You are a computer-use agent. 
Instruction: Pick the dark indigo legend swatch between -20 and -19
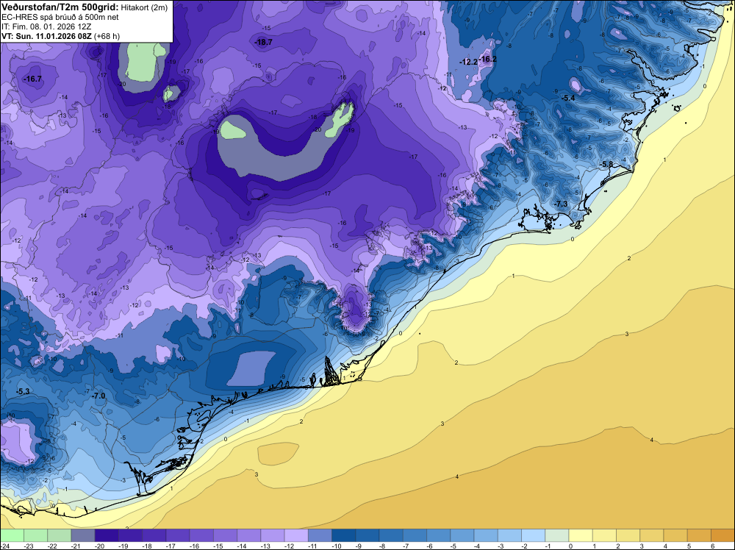point(107,535)
